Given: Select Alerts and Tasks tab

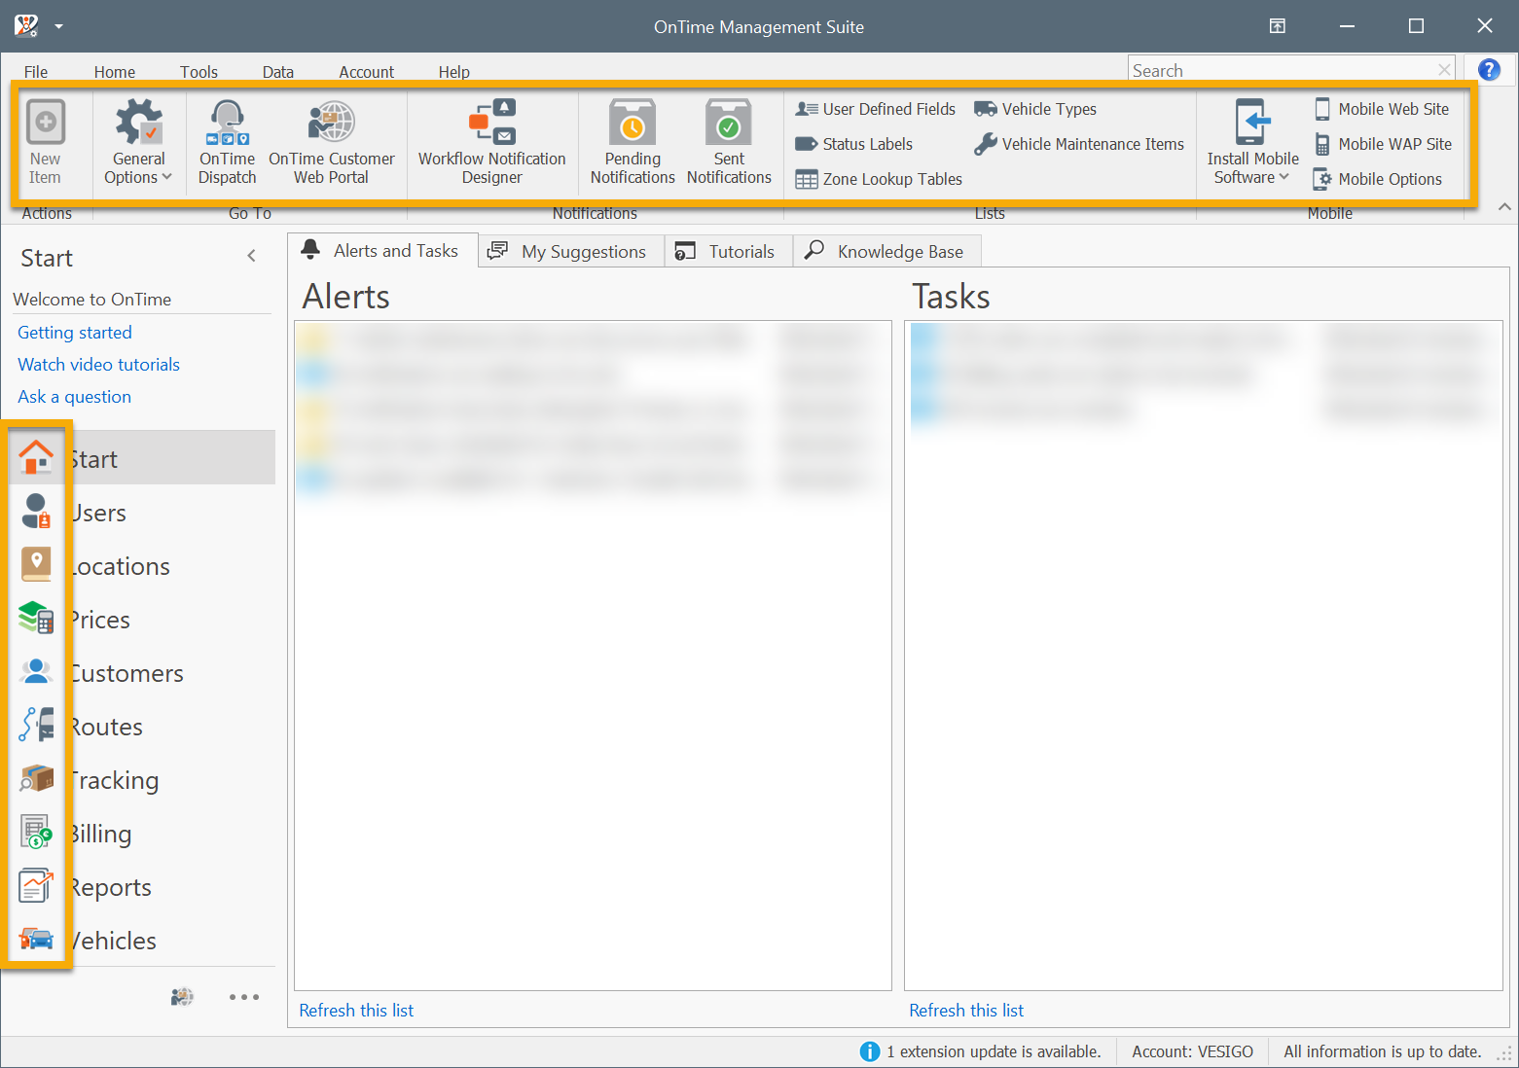Looking at the screenshot, I should pos(382,250).
